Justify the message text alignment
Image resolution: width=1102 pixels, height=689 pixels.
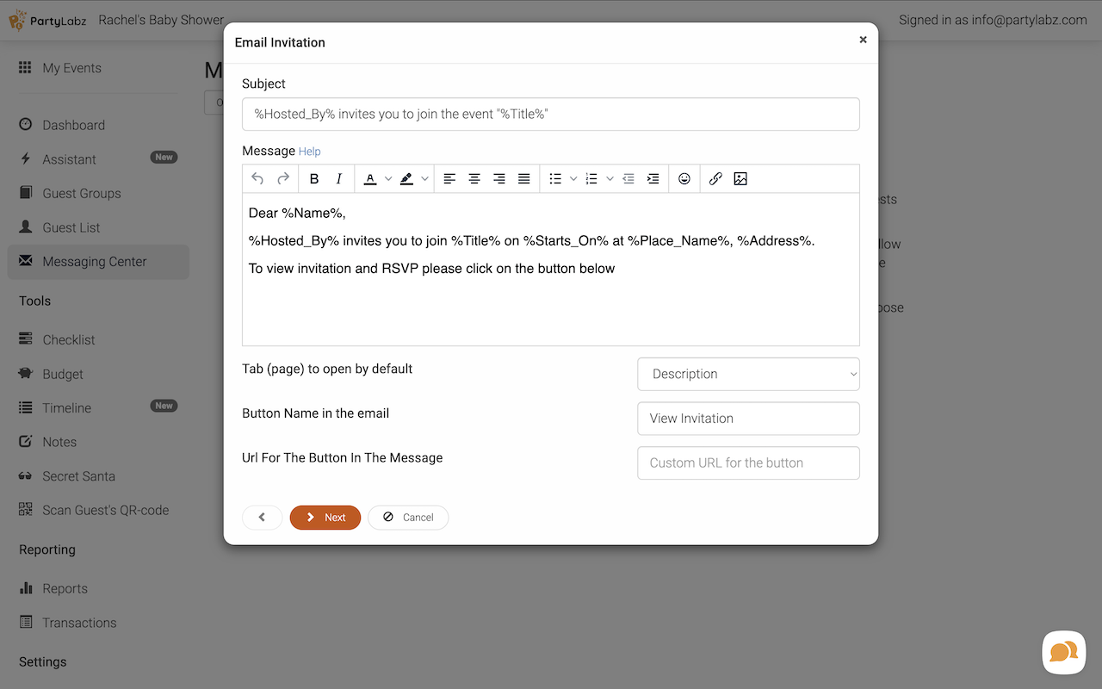pos(523,179)
